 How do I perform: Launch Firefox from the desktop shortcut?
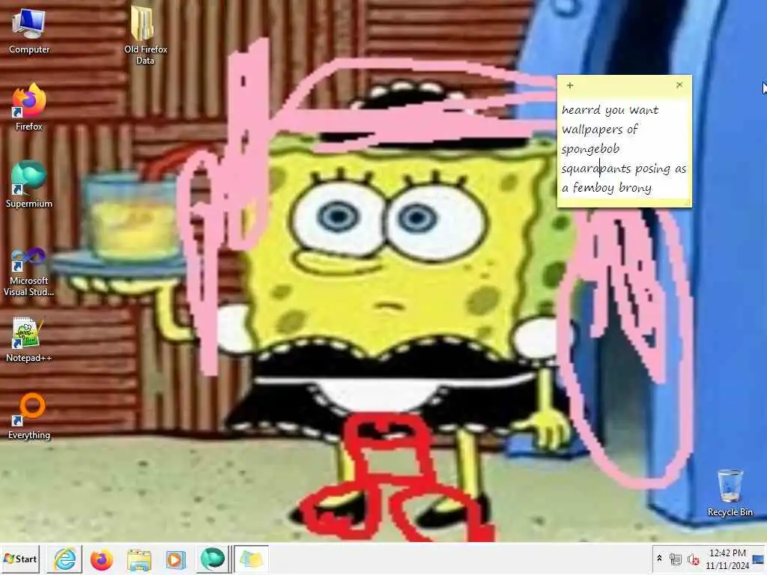[29, 107]
